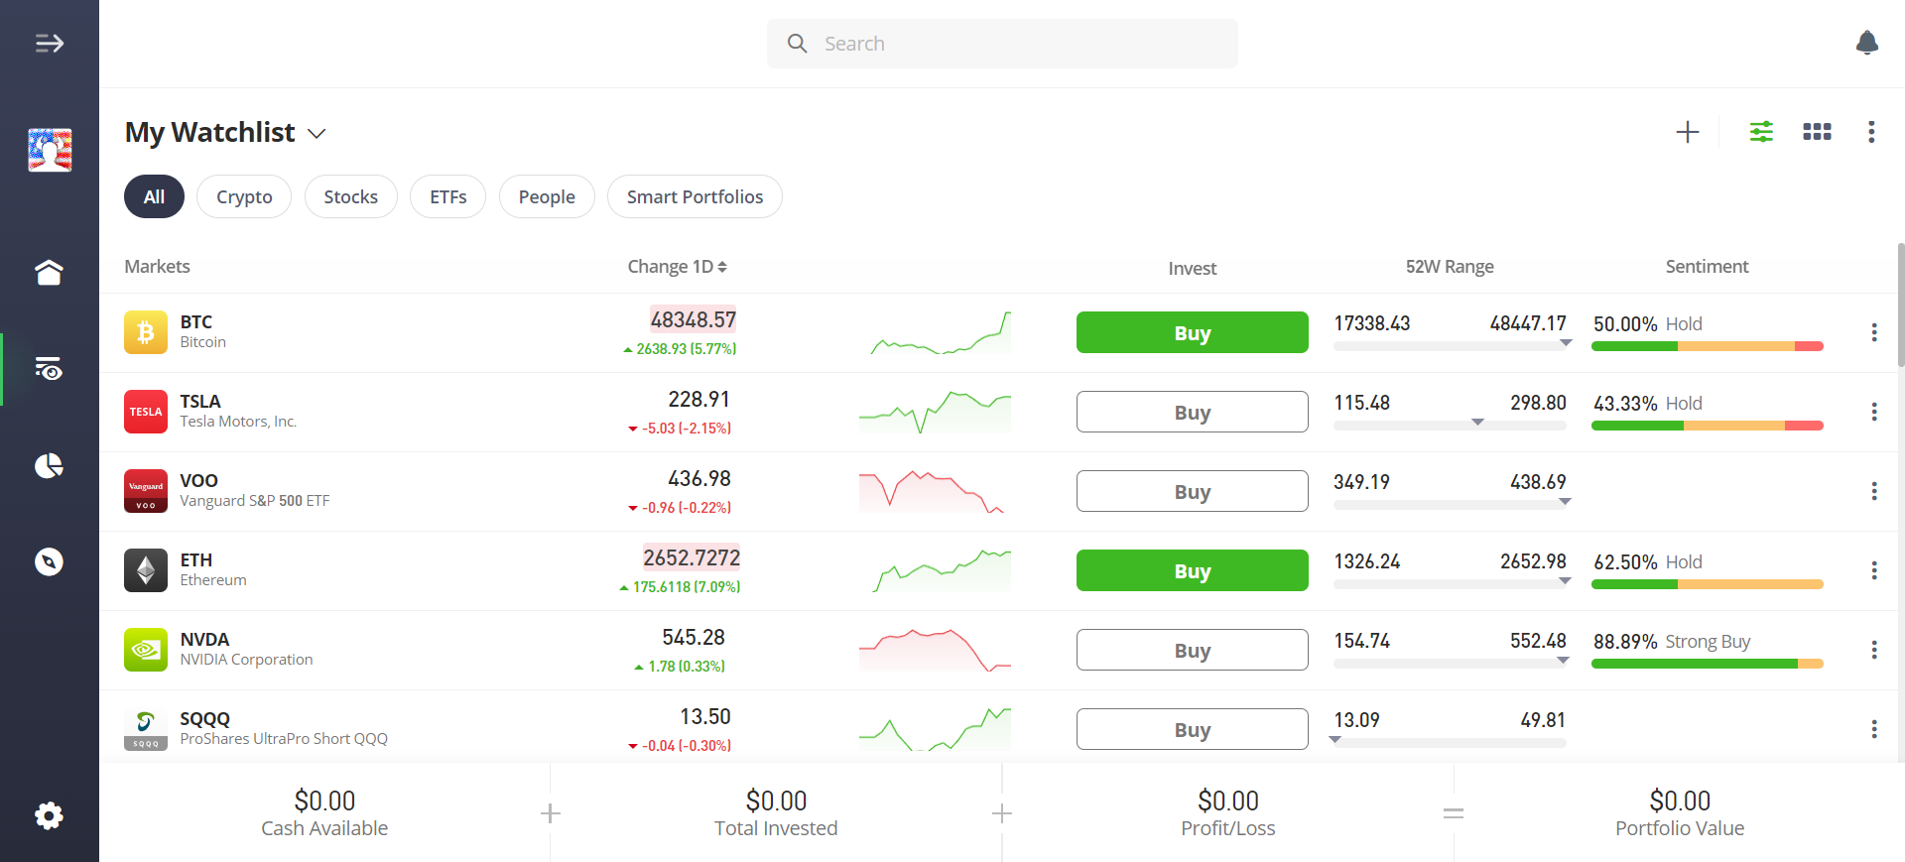
Task: Click Portfolio Value amount
Action: coord(1680,800)
